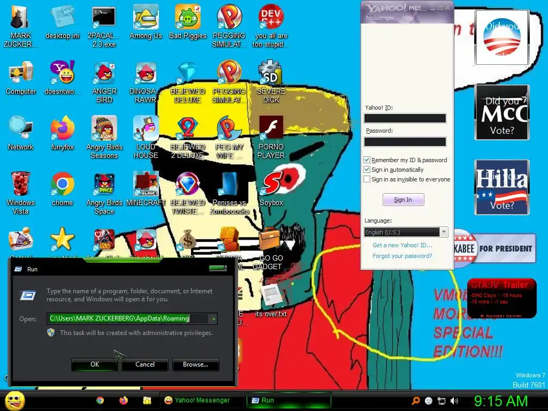Switch to Run taskbar button

tap(288, 400)
